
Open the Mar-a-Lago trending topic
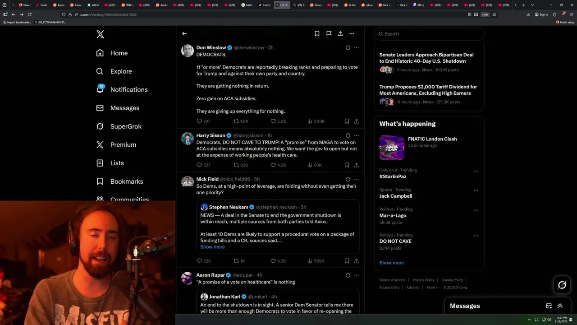click(x=393, y=215)
